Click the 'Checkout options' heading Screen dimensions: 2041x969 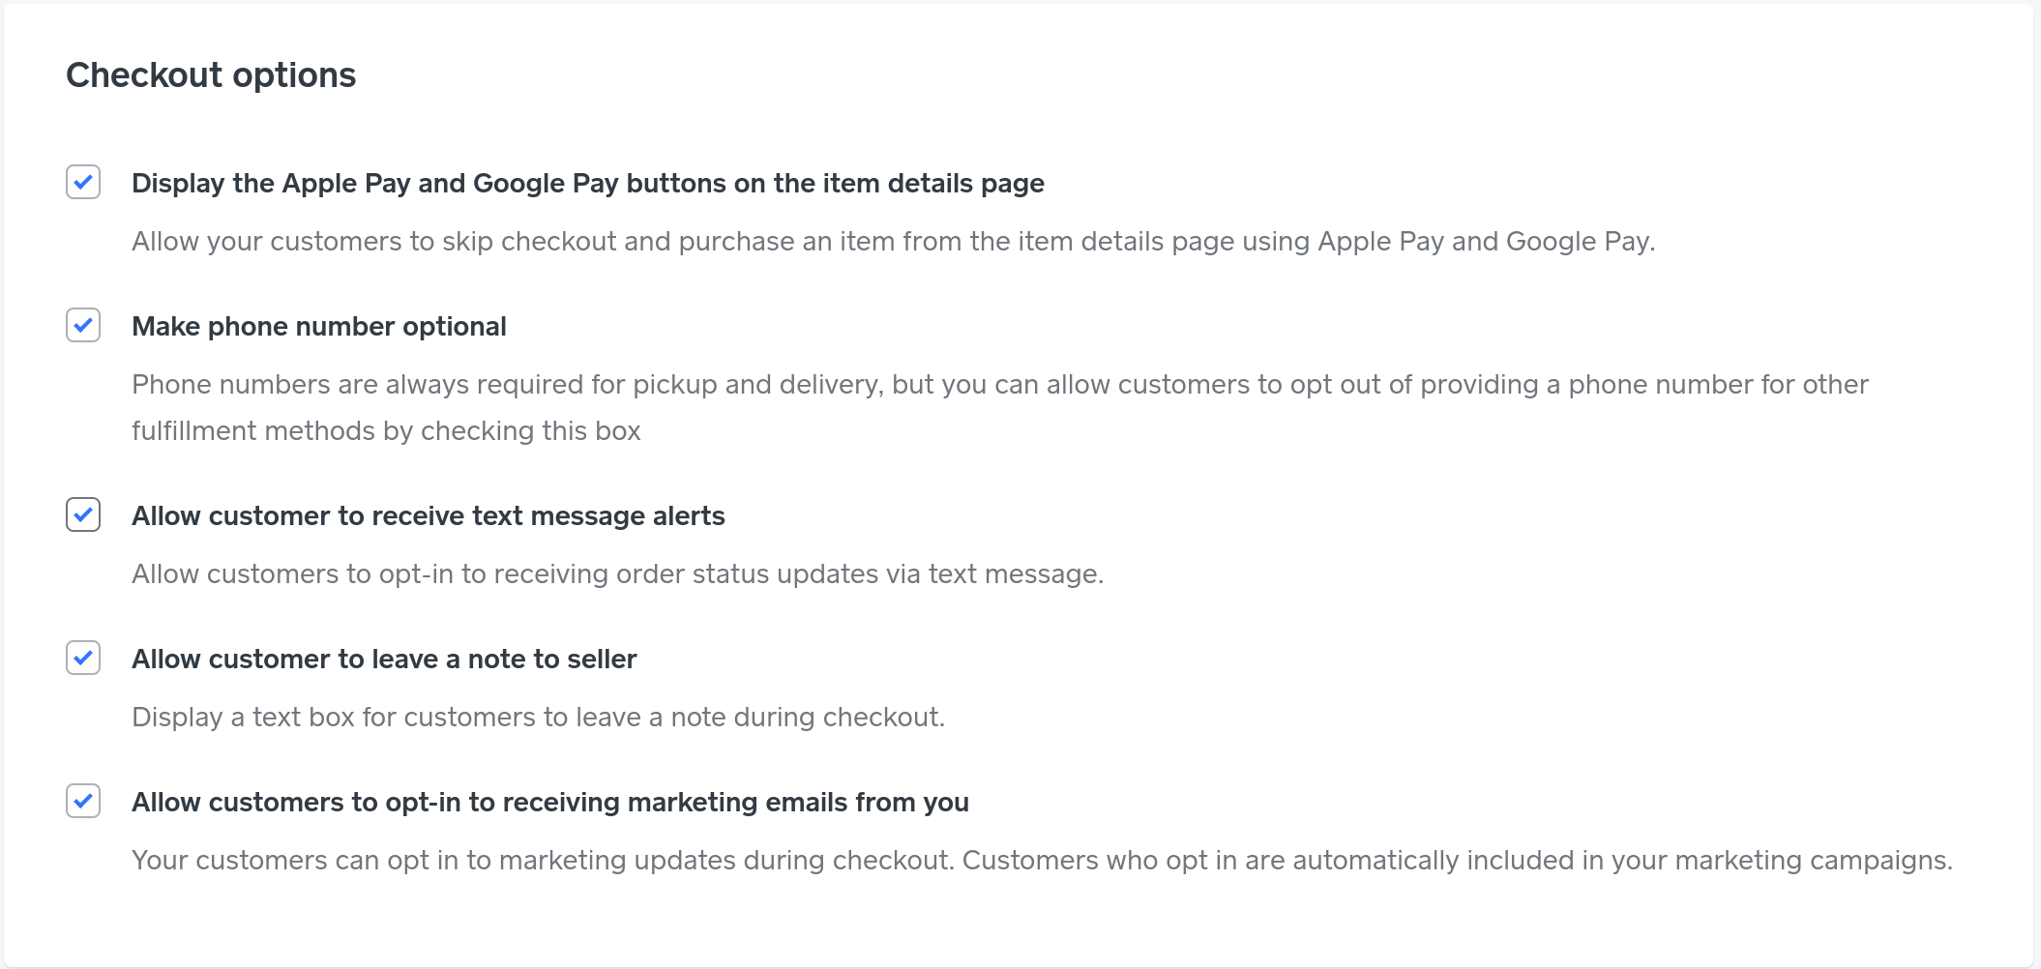pos(211,75)
